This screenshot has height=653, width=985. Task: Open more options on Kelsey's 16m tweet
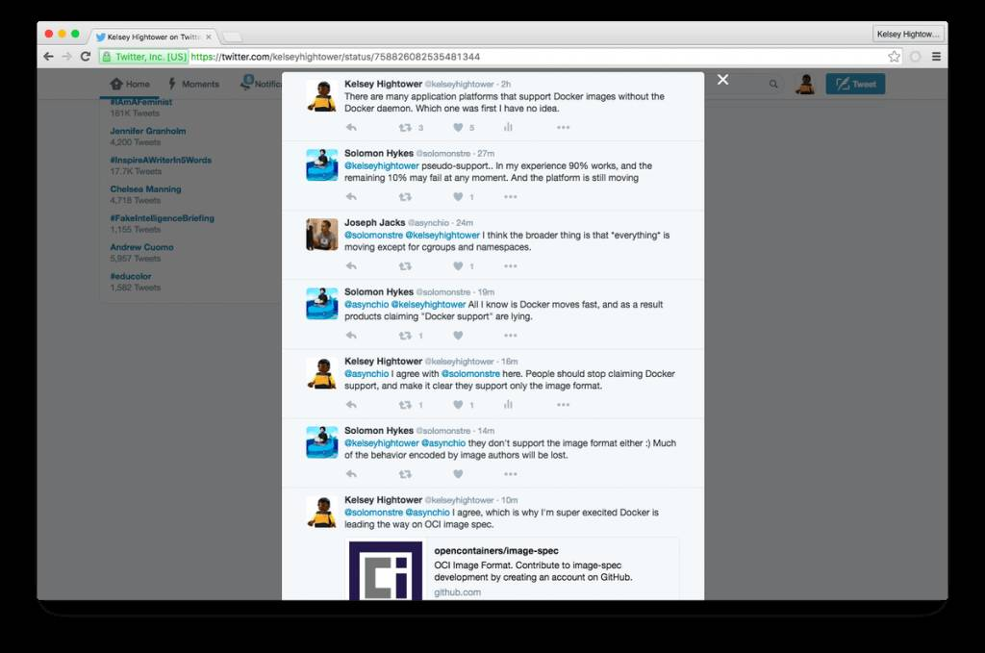pos(563,405)
